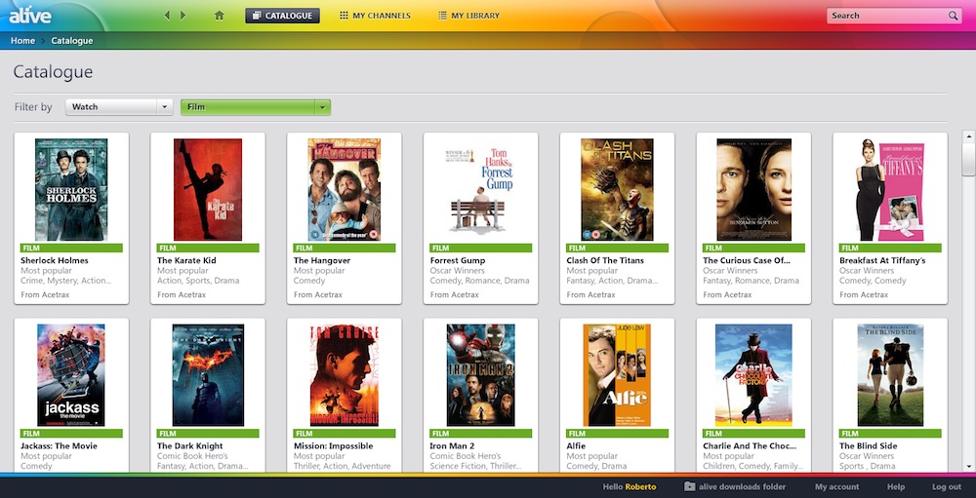
Task: Click the Log out link
Action: point(946,486)
